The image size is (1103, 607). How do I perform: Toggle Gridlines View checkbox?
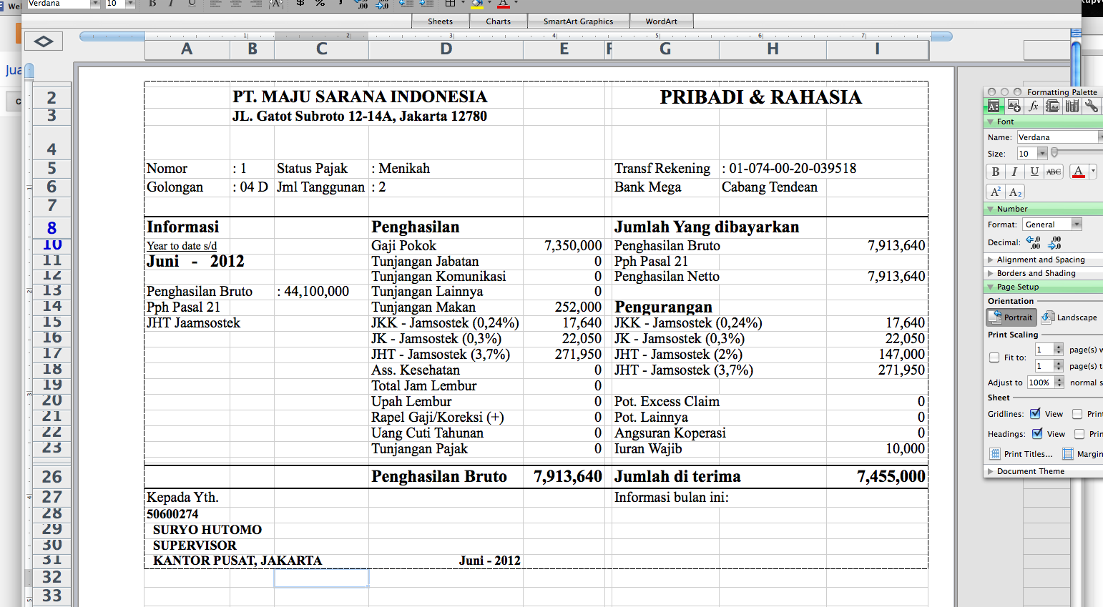(x=1035, y=413)
